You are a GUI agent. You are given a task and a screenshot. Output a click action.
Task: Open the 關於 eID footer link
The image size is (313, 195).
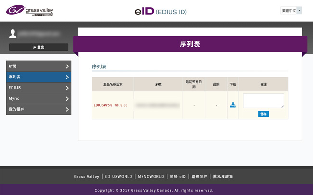click(177, 177)
